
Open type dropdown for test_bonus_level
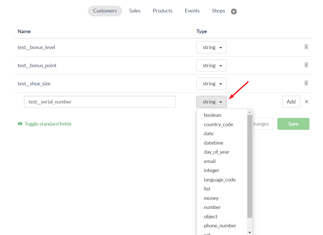(x=211, y=47)
